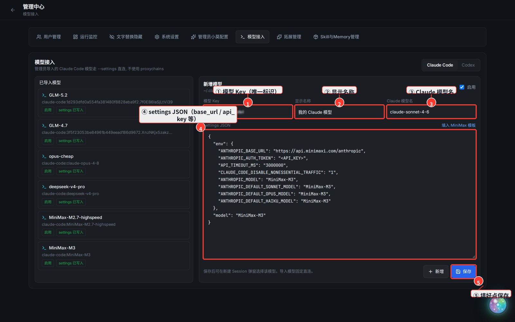Image resolution: width=515 pixels, height=322 pixels.
Task: Select GLM-4.7 in imported models list
Action: click(x=114, y=133)
